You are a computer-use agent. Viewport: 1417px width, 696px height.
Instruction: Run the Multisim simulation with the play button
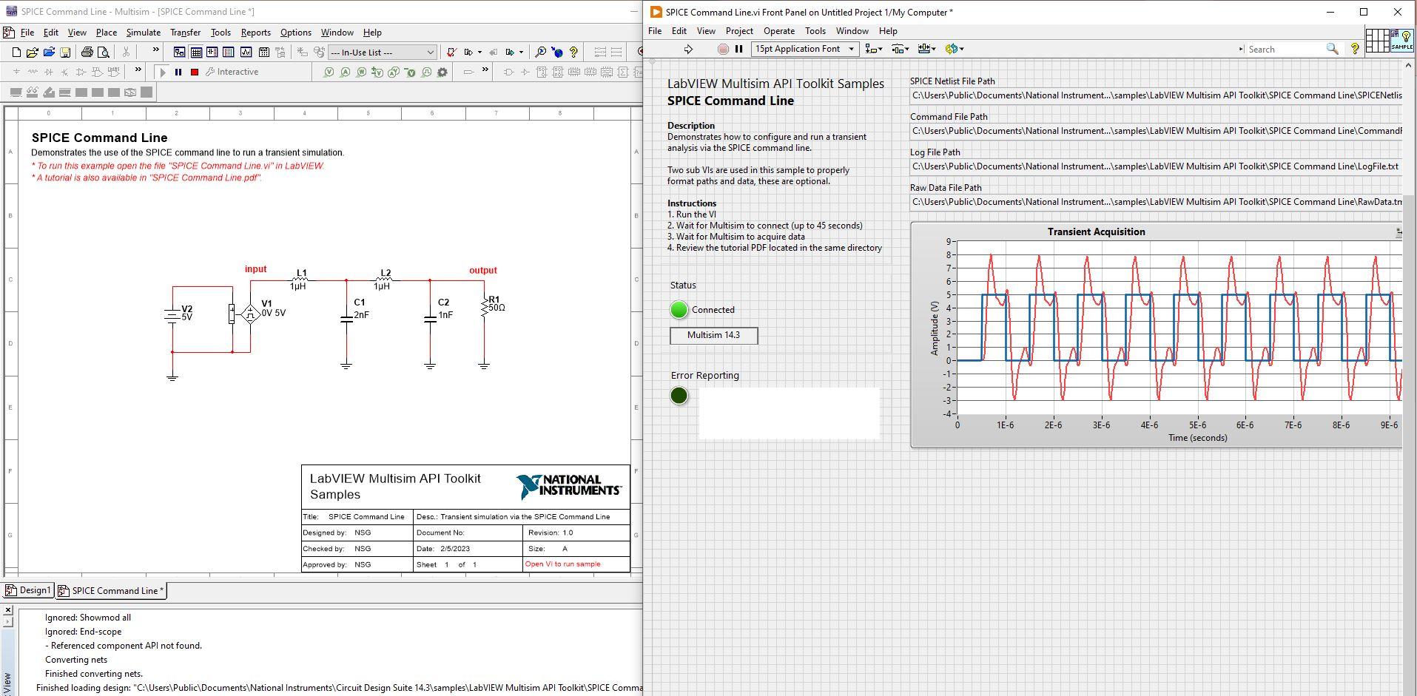click(163, 72)
